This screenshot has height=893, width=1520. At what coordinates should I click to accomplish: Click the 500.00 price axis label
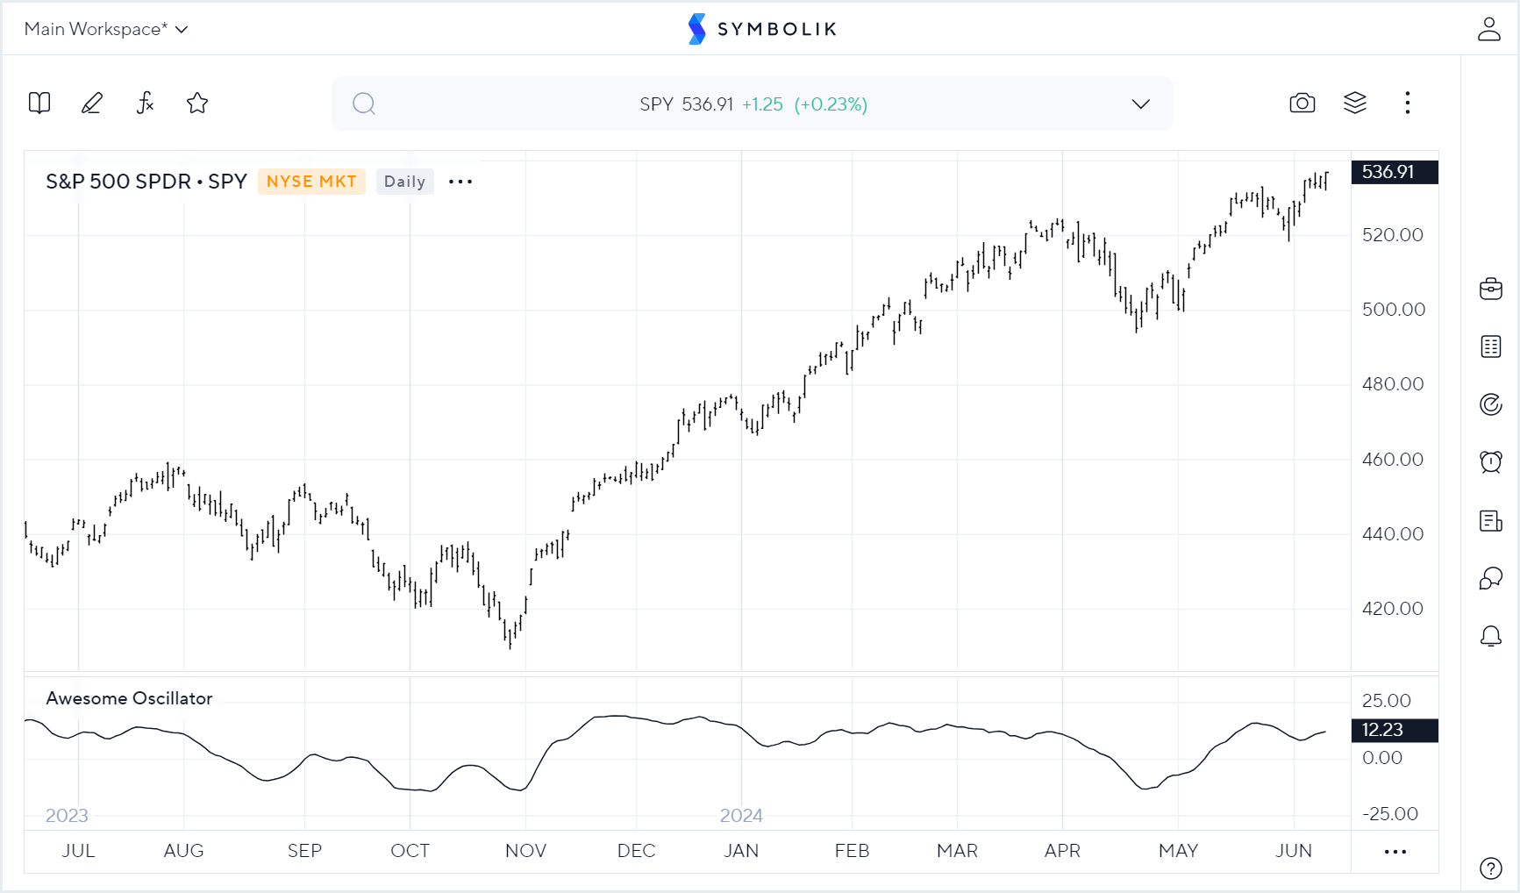coord(1393,310)
